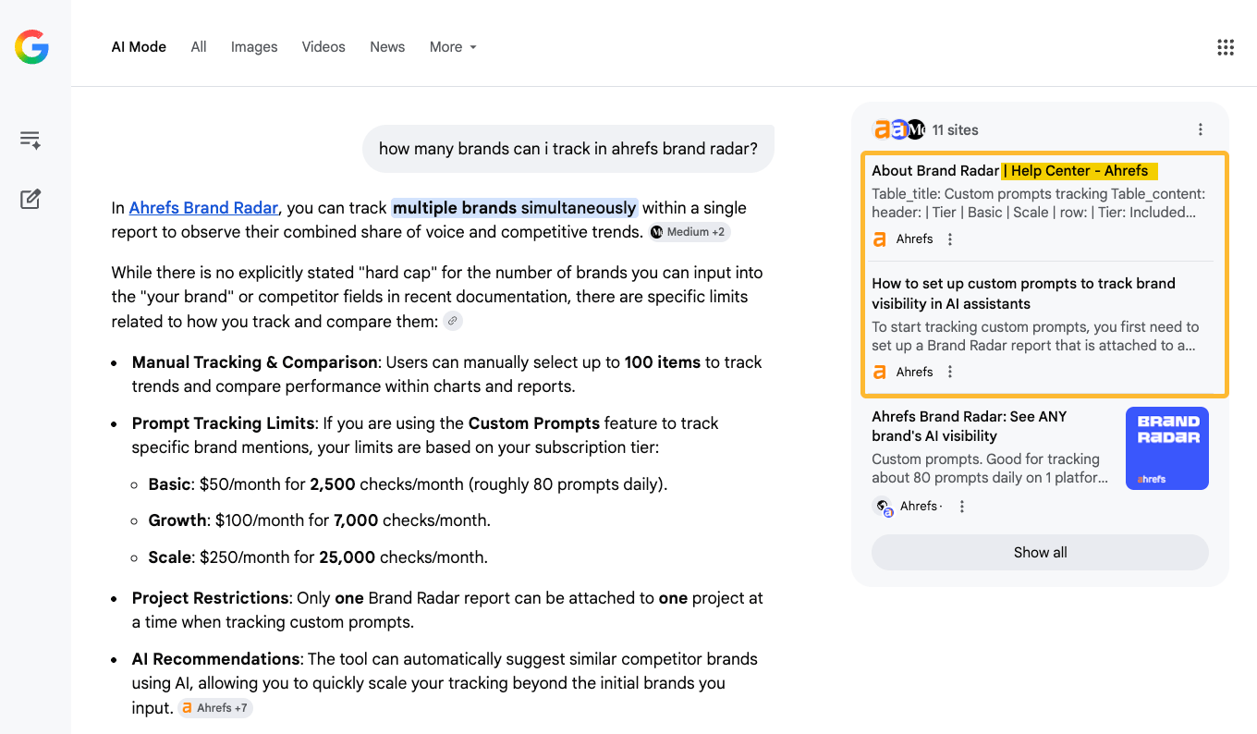Click the Google logo
Viewport: 1257px width, 734px height.
pyautogui.click(x=31, y=47)
